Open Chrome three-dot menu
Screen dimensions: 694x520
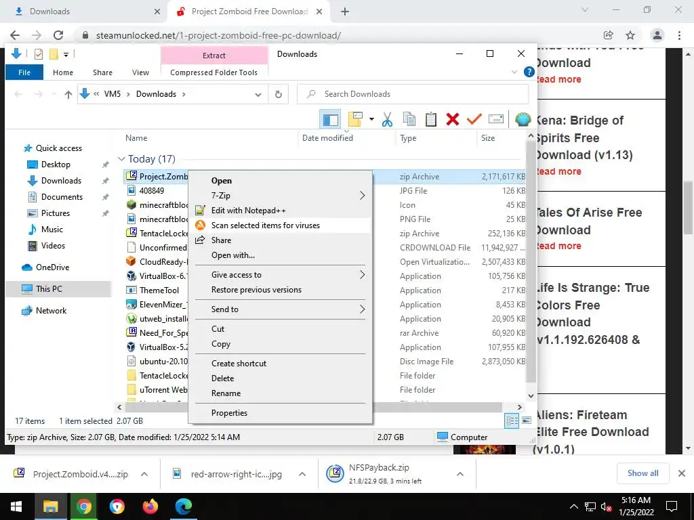pyautogui.click(x=679, y=35)
